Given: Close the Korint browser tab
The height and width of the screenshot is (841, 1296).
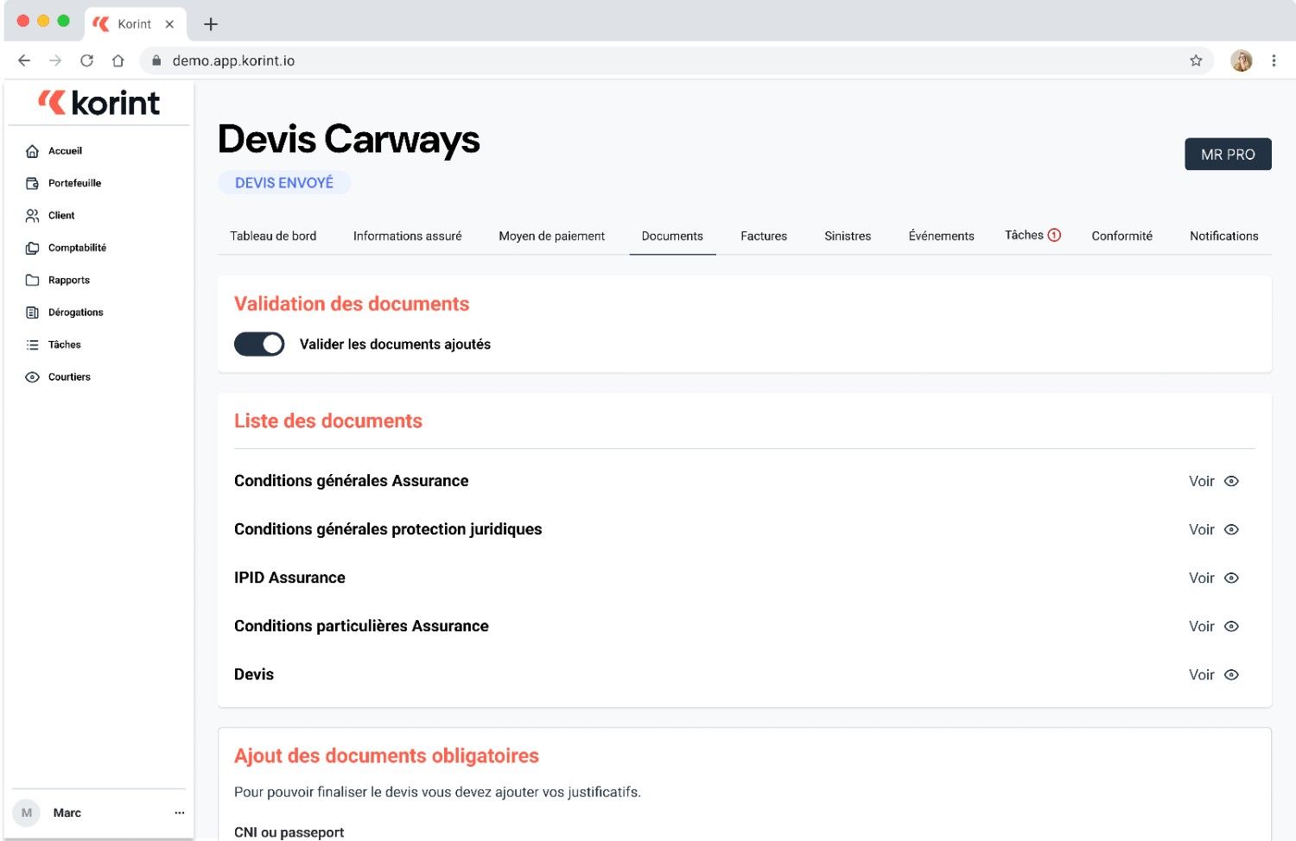Looking at the screenshot, I should click(169, 24).
